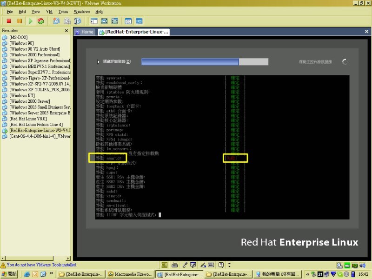Click the yellow Suspend toolbar icon
This screenshot has height=279, width=372.
click(x=20, y=21)
